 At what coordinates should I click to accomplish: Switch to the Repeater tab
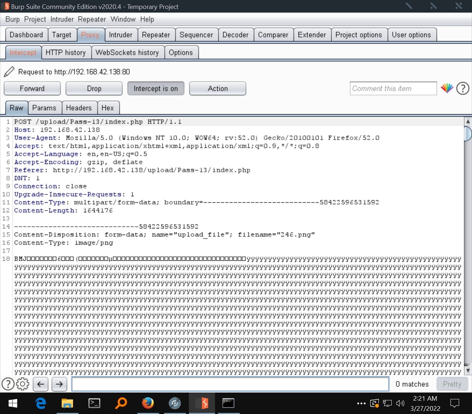click(x=156, y=35)
